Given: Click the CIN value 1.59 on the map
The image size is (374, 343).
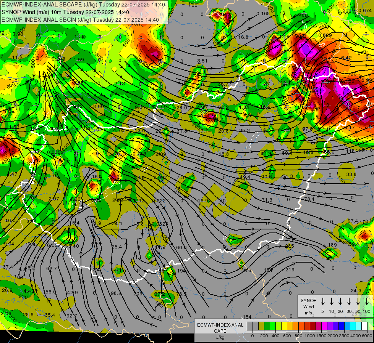Looking at the screenshot, I should [79, 60].
